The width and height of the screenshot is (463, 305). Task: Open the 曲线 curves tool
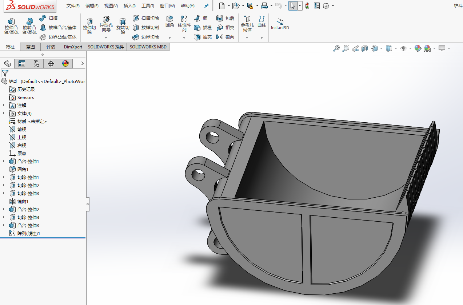[262, 22]
